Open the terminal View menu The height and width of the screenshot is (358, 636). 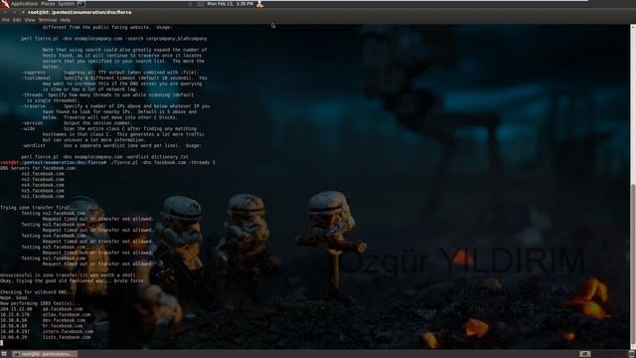(30, 20)
